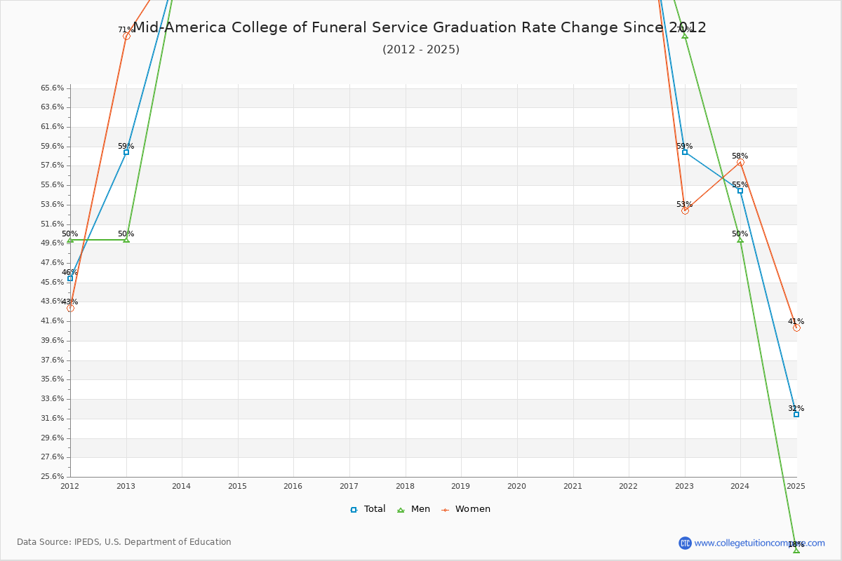Click the 65.6% y-axis label
The image size is (842, 561).
53,88
